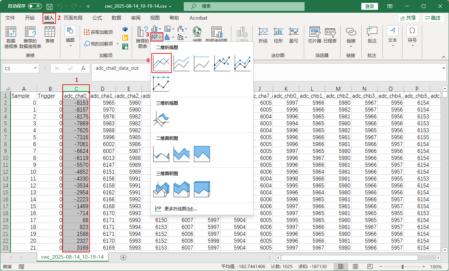Switch to Page Layout view in status bar
The height and width of the screenshot is (271, 449).
(x=355, y=267)
